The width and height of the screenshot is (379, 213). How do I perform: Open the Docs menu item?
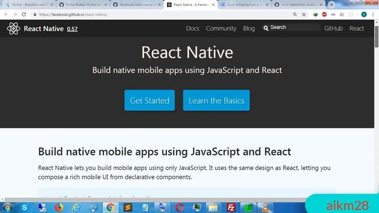192,28
